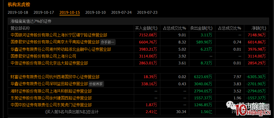Click buy amount 6604.76万

(148, 42)
